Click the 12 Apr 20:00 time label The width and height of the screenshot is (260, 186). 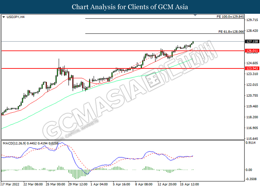[167, 184]
